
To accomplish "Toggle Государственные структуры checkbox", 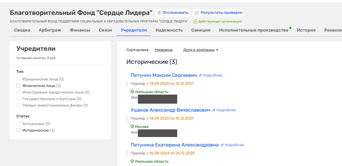I will point(18,99).
